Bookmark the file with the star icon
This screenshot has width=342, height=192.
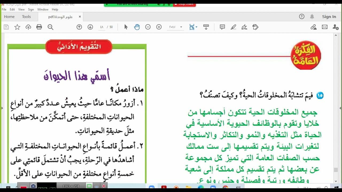click(x=17, y=27)
